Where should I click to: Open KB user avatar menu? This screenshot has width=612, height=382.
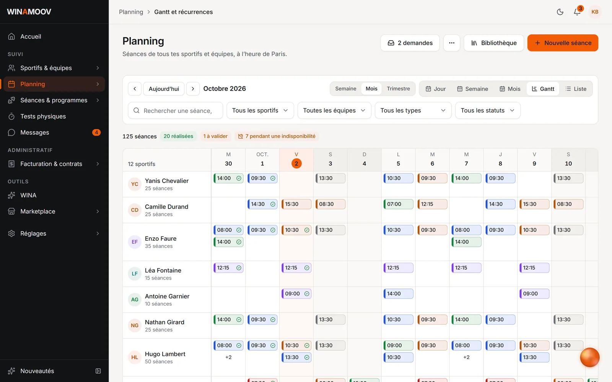pos(595,12)
